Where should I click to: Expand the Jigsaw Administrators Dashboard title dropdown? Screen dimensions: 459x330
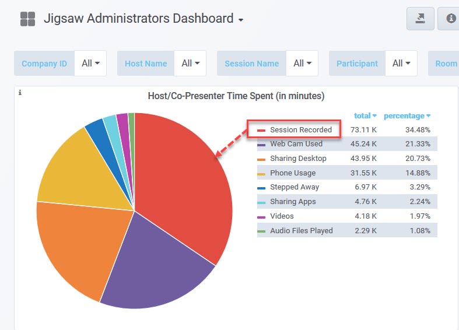[x=240, y=20]
